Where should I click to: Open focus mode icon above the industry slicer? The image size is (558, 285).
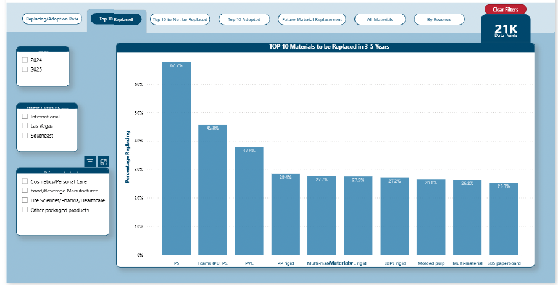(104, 162)
